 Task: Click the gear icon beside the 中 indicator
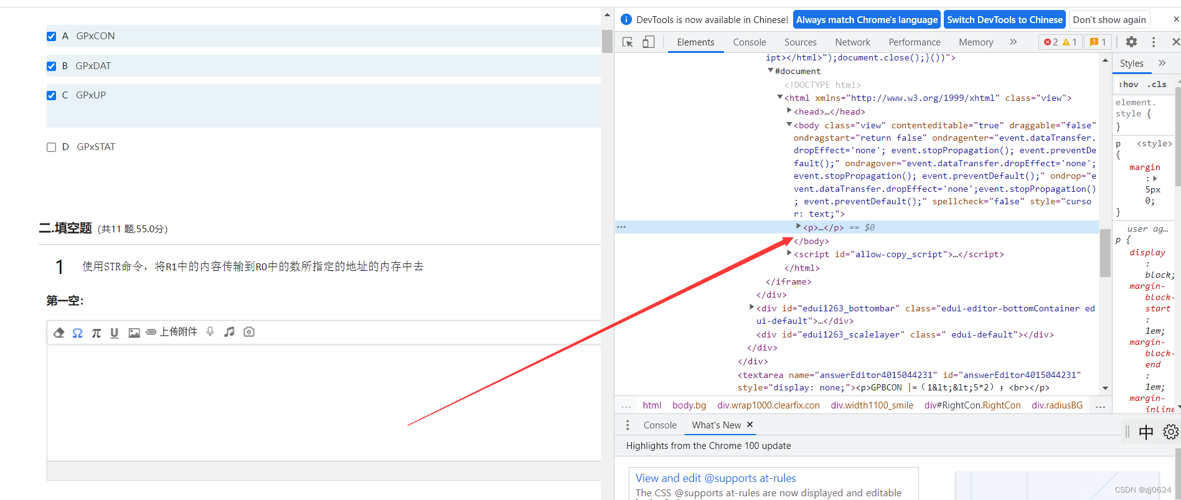pyautogui.click(x=1170, y=432)
